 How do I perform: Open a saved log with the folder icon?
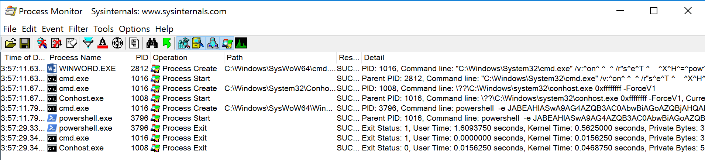[11, 43]
